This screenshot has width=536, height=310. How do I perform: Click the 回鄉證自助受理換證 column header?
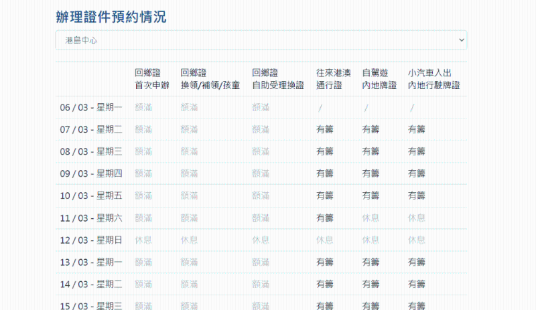[278, 79]
